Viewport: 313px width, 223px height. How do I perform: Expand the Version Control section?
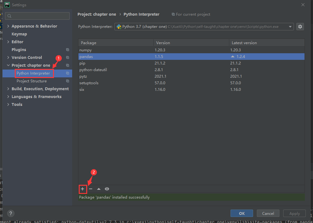click(x=8, y=57)
